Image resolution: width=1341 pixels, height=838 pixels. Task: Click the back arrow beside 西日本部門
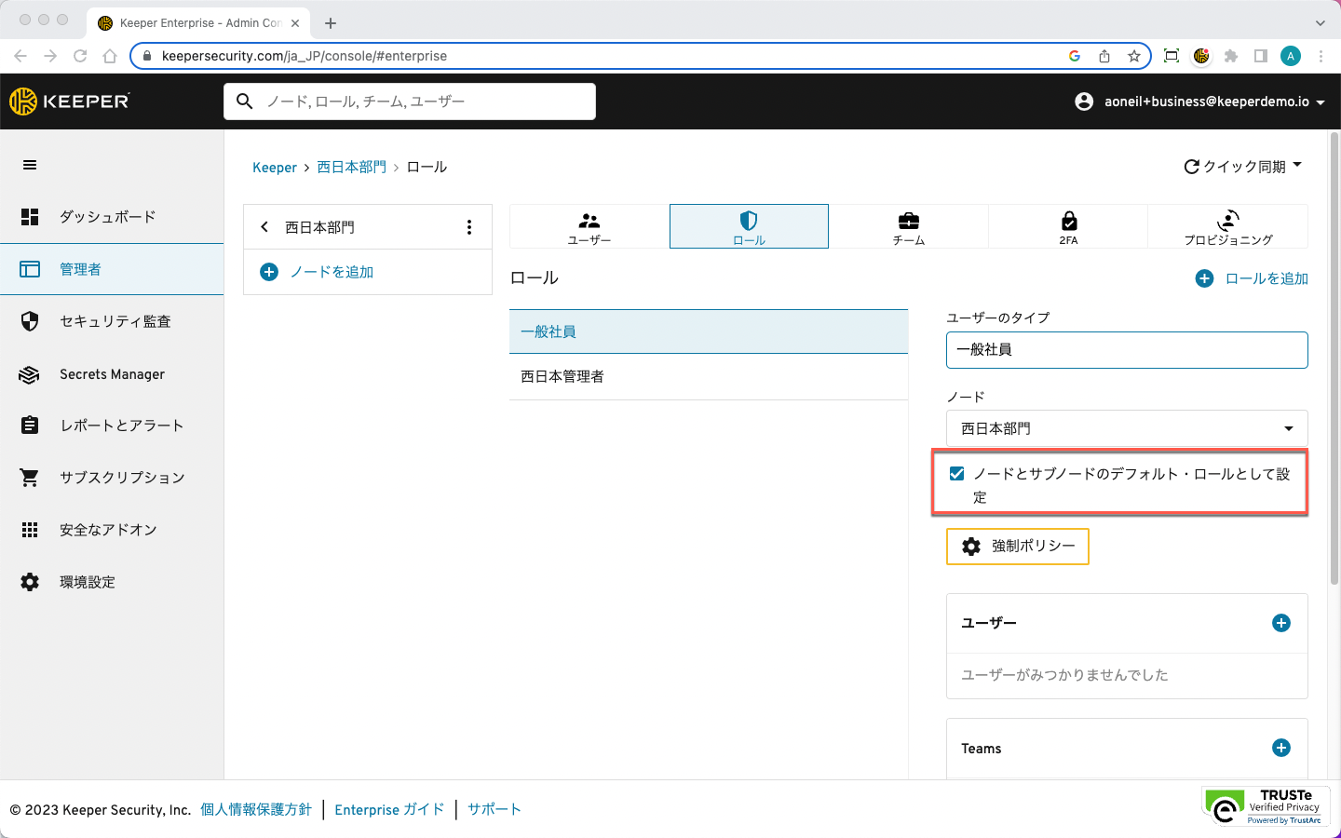(x=264, y=227)
